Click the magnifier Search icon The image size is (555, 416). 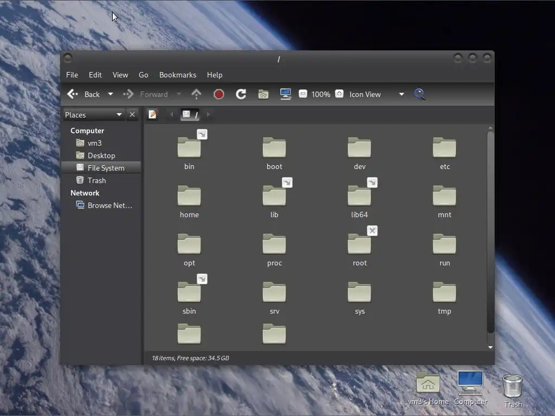point(420,94)
